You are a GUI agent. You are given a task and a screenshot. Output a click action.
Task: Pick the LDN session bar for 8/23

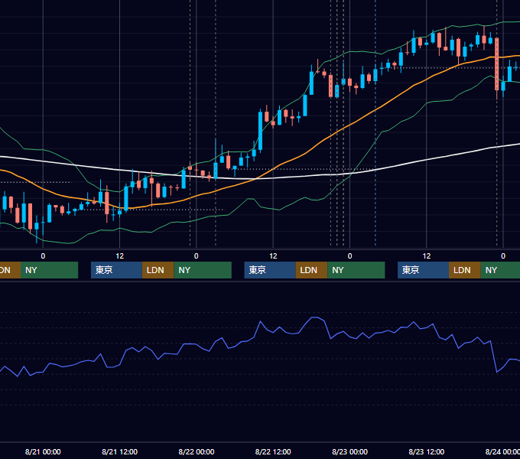pyautogui.click(x=465, y=270)
